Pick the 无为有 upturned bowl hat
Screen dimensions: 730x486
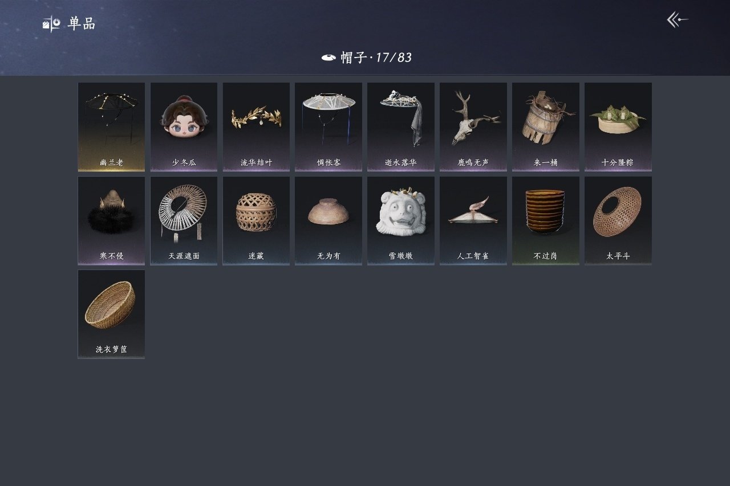coord(328,220)
